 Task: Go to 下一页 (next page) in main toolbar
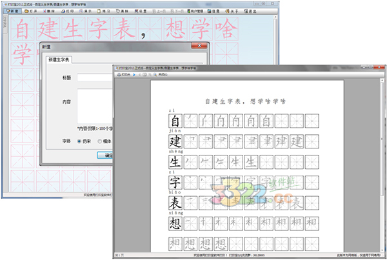[x=176, y=11]
